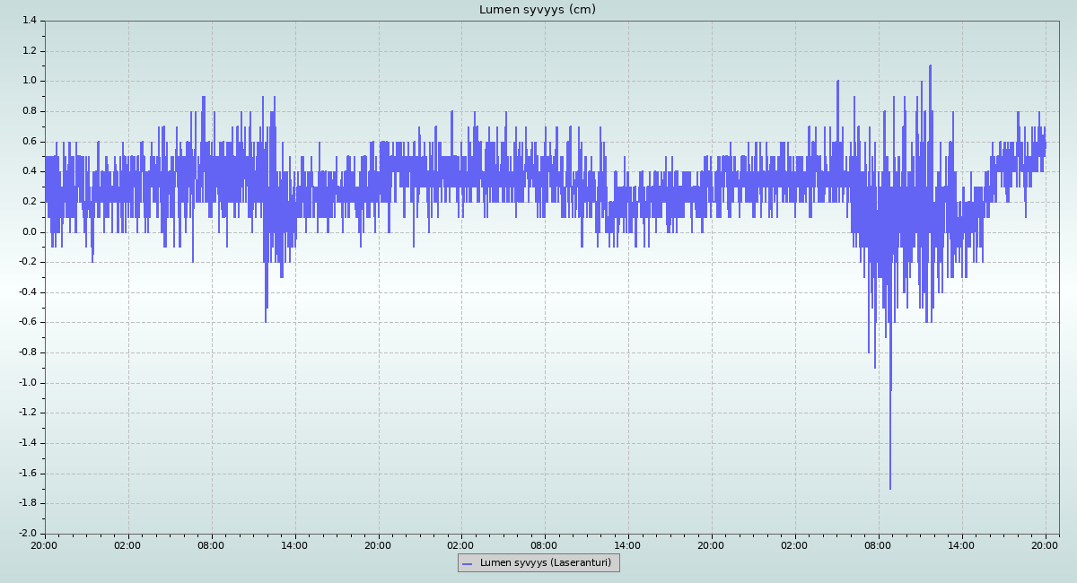Click the leftmost 20:00 time axis label

(45, 544)
